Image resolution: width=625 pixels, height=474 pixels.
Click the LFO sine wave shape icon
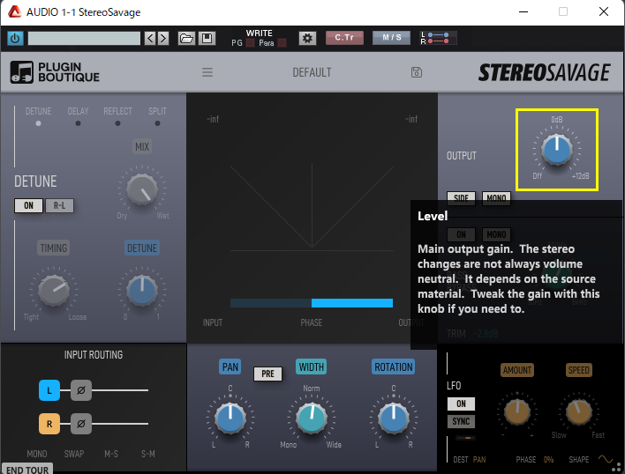605,459
